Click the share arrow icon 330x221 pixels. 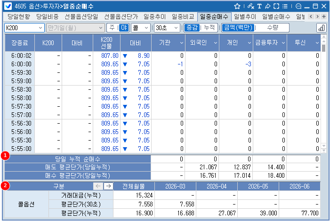pos(268,6)
